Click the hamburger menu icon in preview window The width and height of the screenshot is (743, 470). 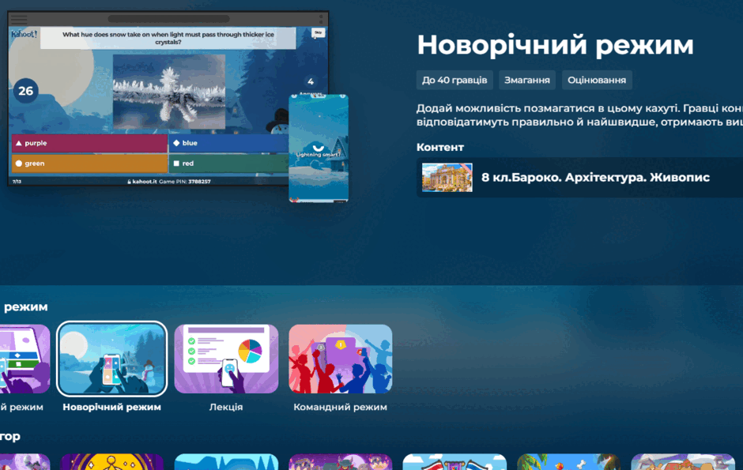pos(19,19)
